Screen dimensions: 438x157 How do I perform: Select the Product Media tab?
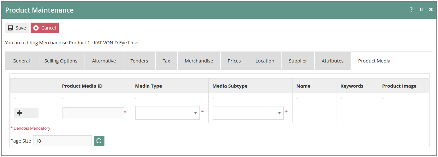tap(374, 61)
